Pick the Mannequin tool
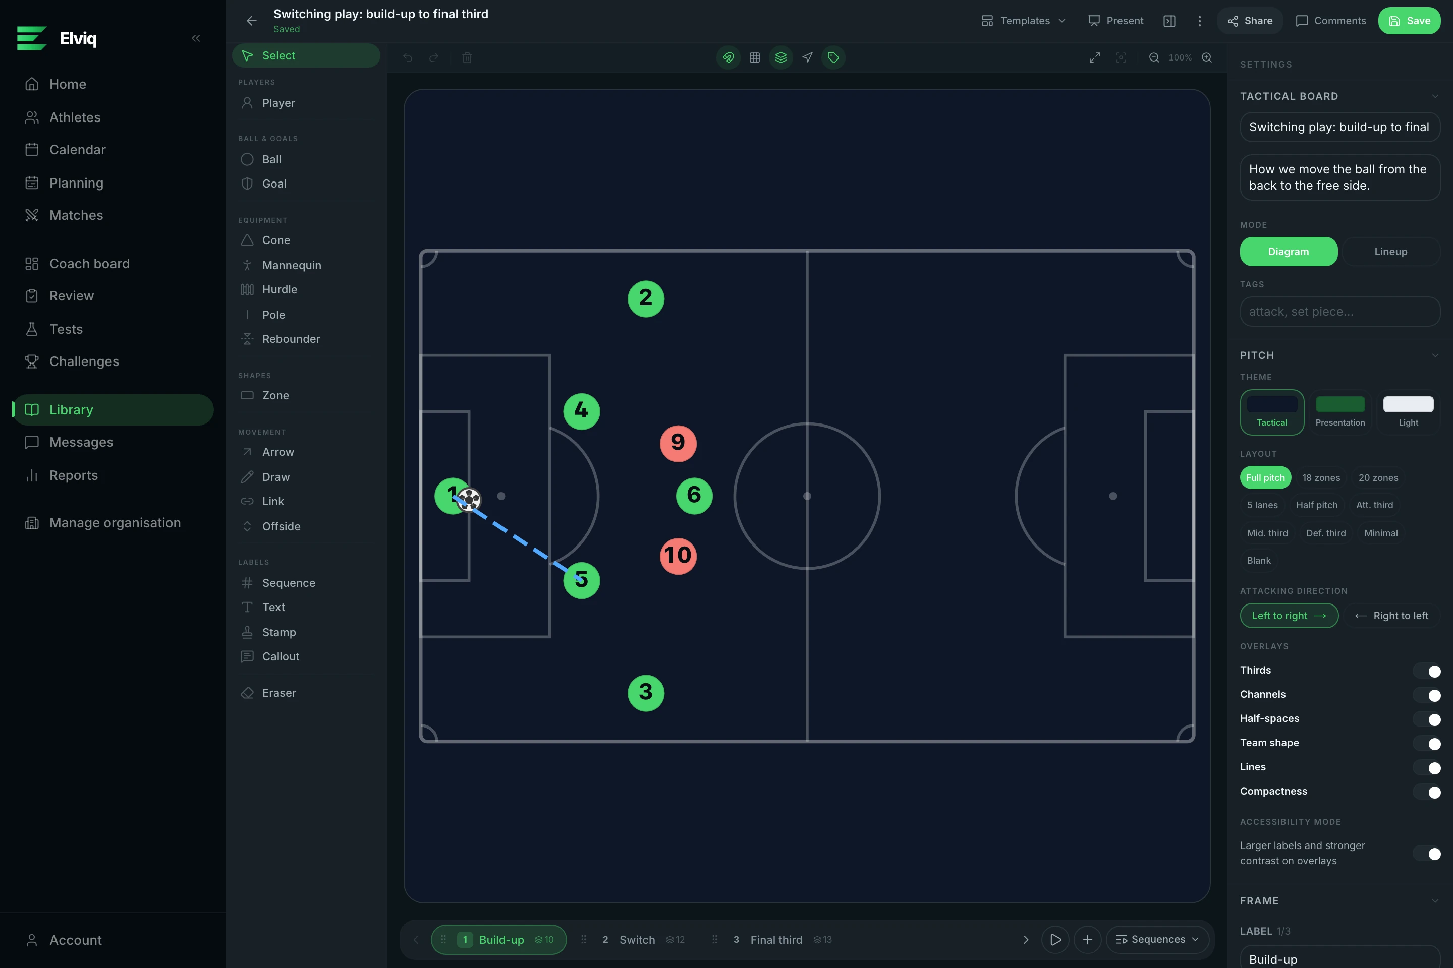The width and height of the screenshot is (1453, 968). coord(306,266)
